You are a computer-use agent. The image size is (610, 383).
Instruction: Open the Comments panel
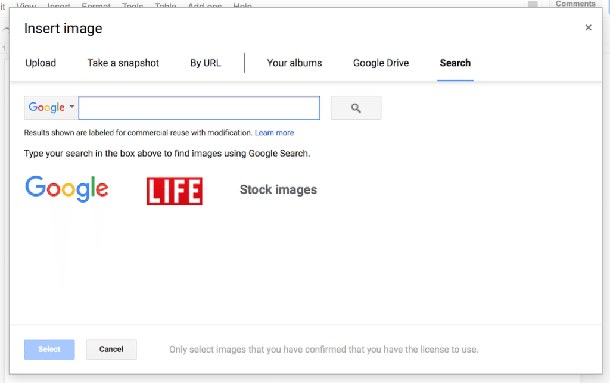[575, 4]
